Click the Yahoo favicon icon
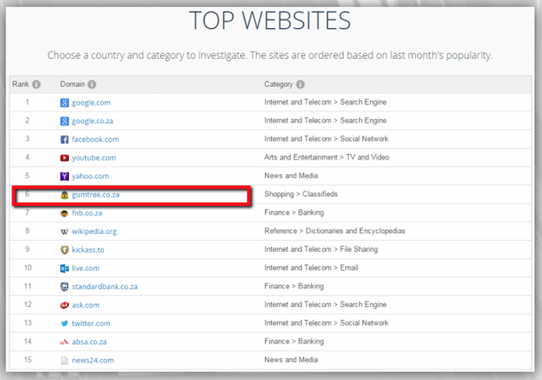 [x=64, y=177]
